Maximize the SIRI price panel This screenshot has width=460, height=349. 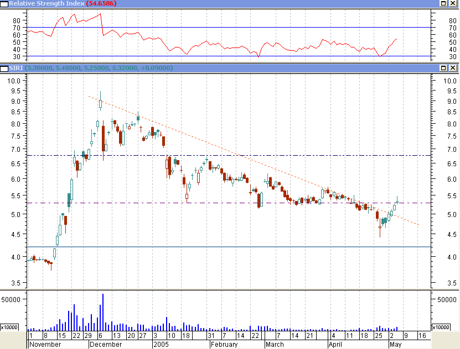(x=443, y=68)
